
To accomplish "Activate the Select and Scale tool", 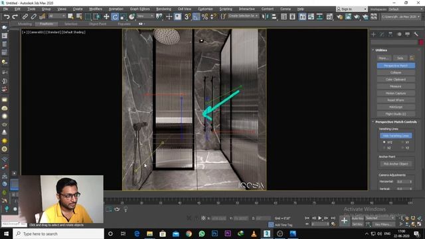I will pos(124,17).
